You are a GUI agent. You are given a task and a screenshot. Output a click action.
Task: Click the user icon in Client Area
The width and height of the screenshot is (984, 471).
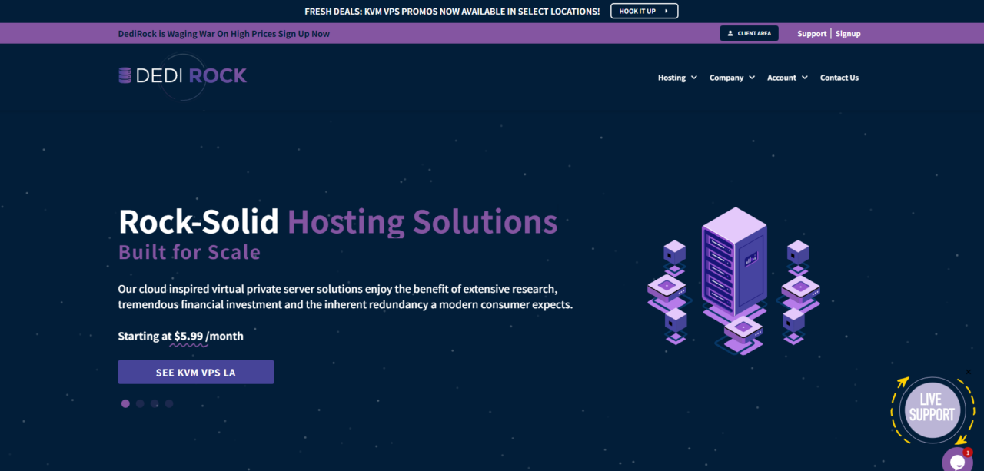tap(730, 34)
